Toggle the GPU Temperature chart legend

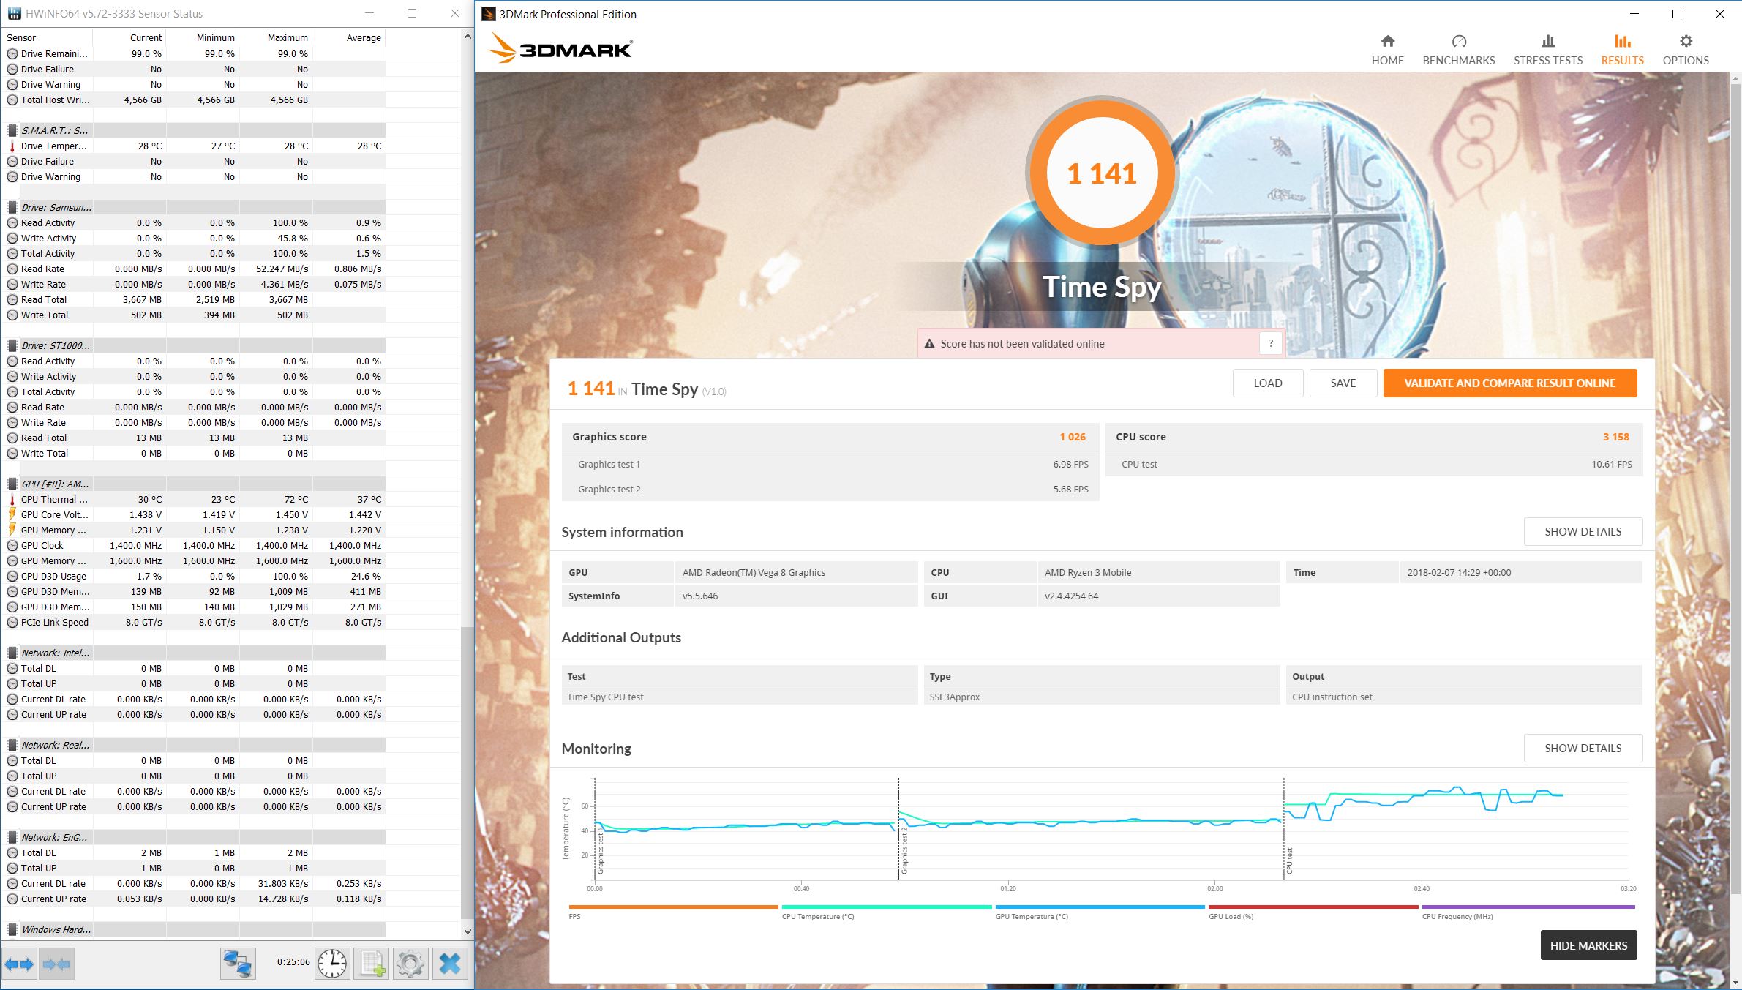[x=1100, y=912]
